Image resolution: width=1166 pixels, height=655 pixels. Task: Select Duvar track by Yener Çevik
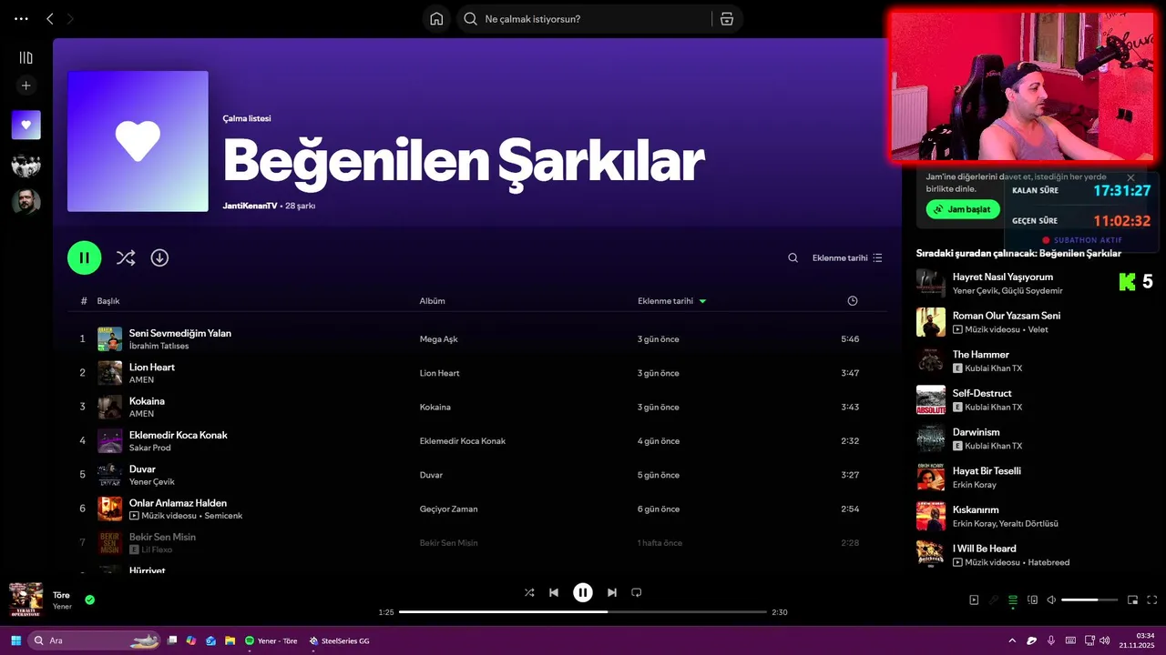477,475
